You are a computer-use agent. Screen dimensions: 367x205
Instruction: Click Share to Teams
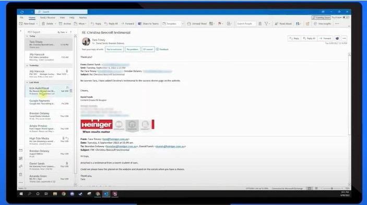[x=148, y=24]
